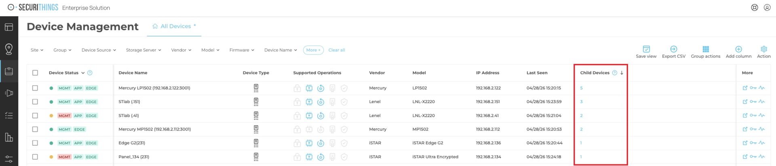Click key credentials icon for STlab (.151)
This screenshot has height=166, width=776.
pos(753,102)
